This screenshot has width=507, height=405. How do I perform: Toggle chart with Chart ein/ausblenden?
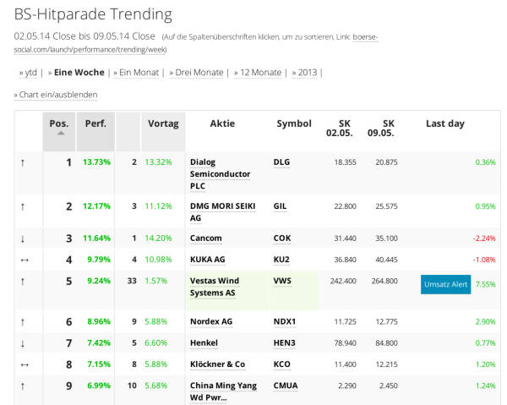tap(57, 95)
